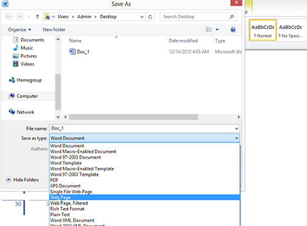Image resolution: width=307 pixels, height=226 pixels.
Task: Choose Word Macro-Enabled Document type
Action: pyautogui.click(x=145, y=151)
